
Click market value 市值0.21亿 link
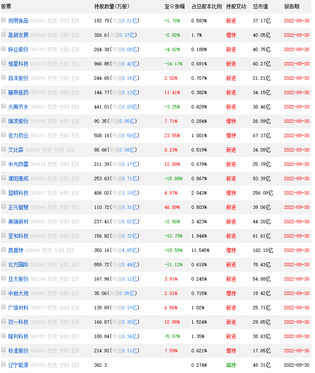pyautogui.click(x=124, y=21)
